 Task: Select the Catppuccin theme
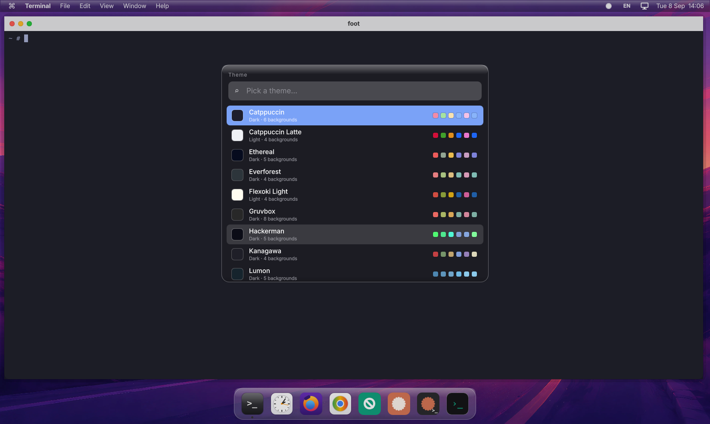click(355, 115)
